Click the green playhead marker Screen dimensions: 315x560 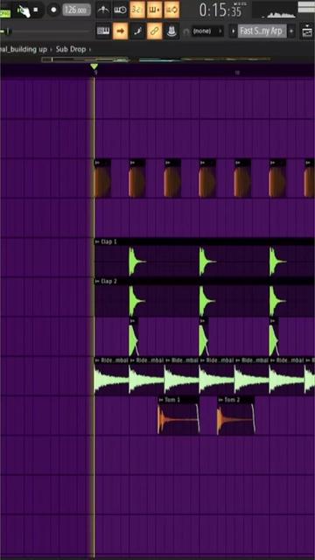[x=94, y=66]
